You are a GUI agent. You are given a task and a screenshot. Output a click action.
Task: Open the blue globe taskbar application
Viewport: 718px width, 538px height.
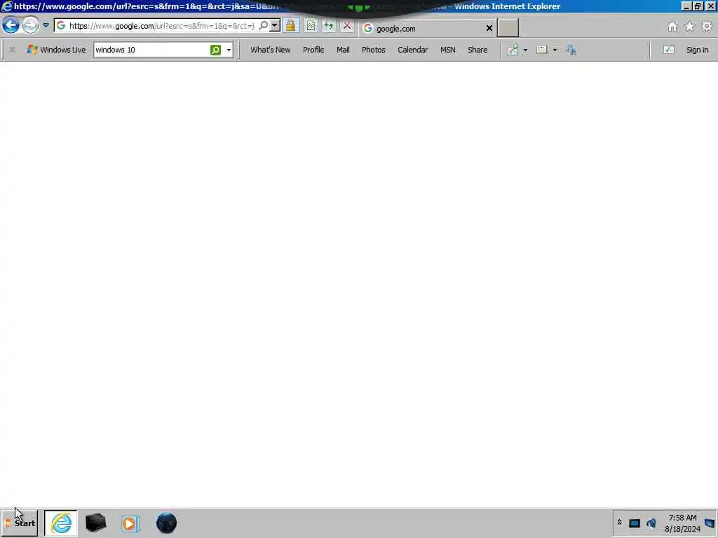tap(166, 523)
